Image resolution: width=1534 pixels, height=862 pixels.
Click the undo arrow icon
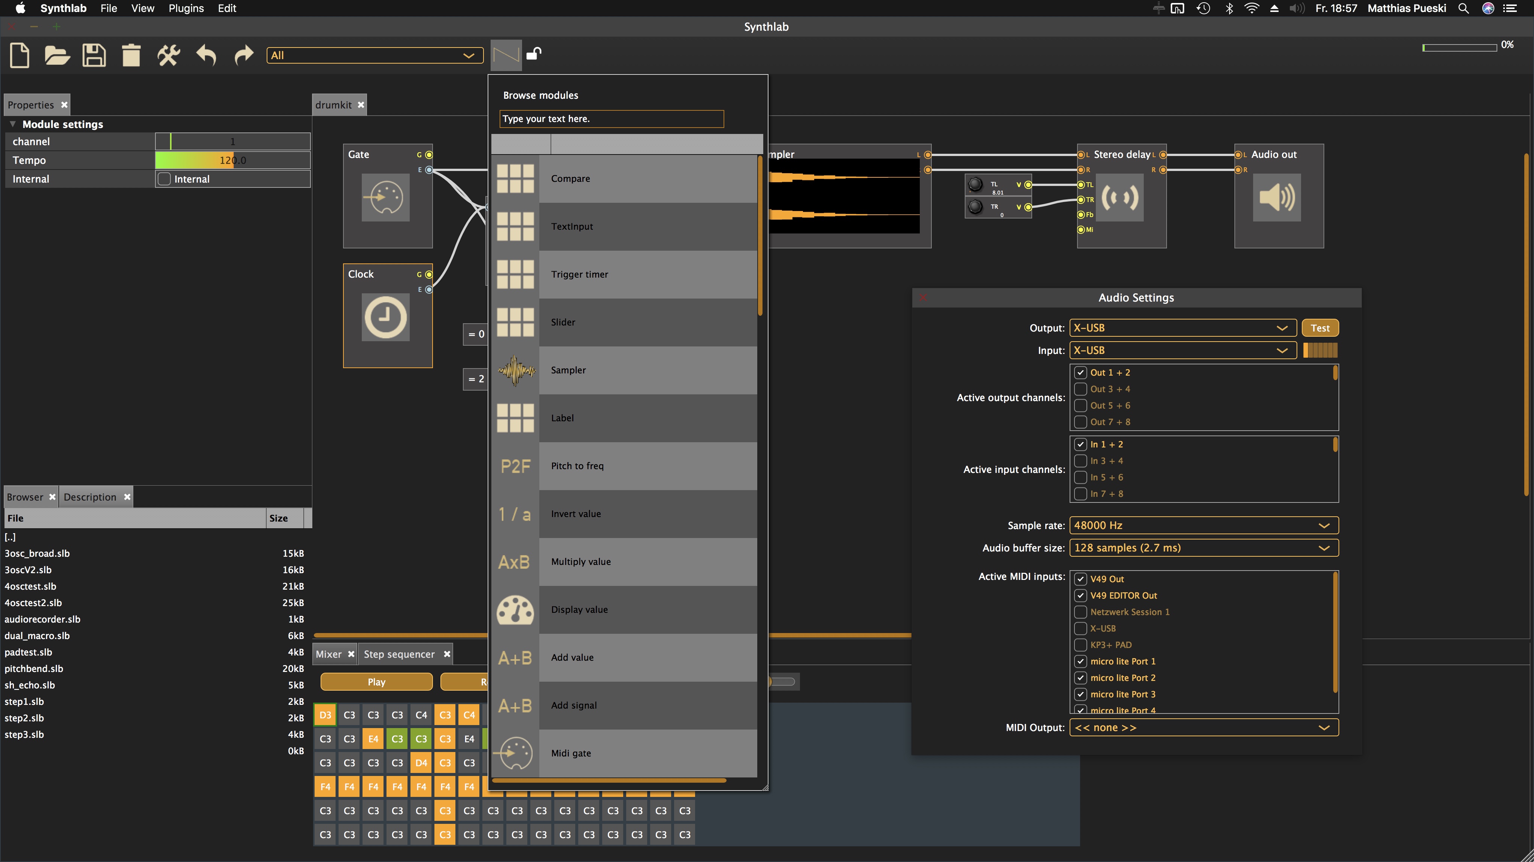pyautogui.click(x=206, y=55)
